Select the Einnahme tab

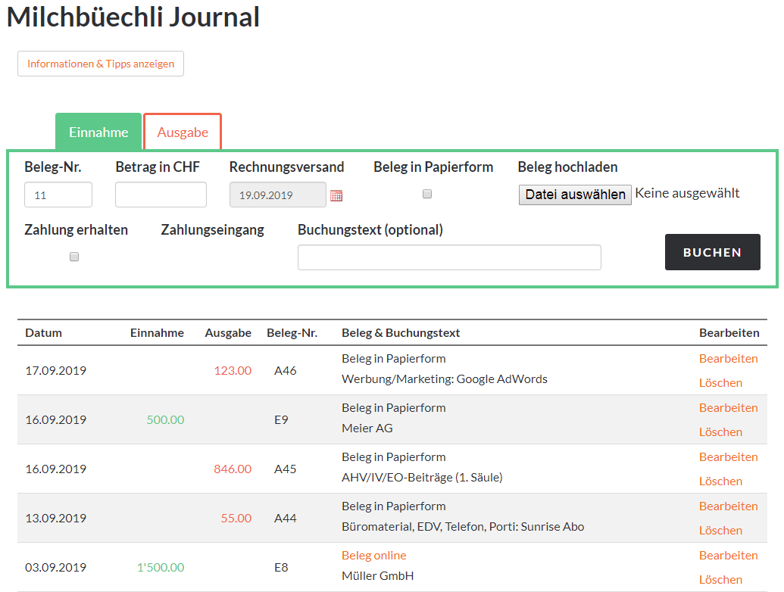(x=98, y=131)
